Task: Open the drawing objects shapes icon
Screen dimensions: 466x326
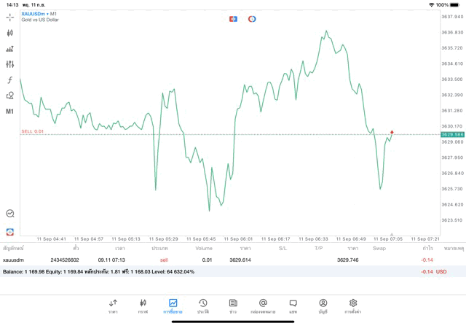Action: pos(10,96)
